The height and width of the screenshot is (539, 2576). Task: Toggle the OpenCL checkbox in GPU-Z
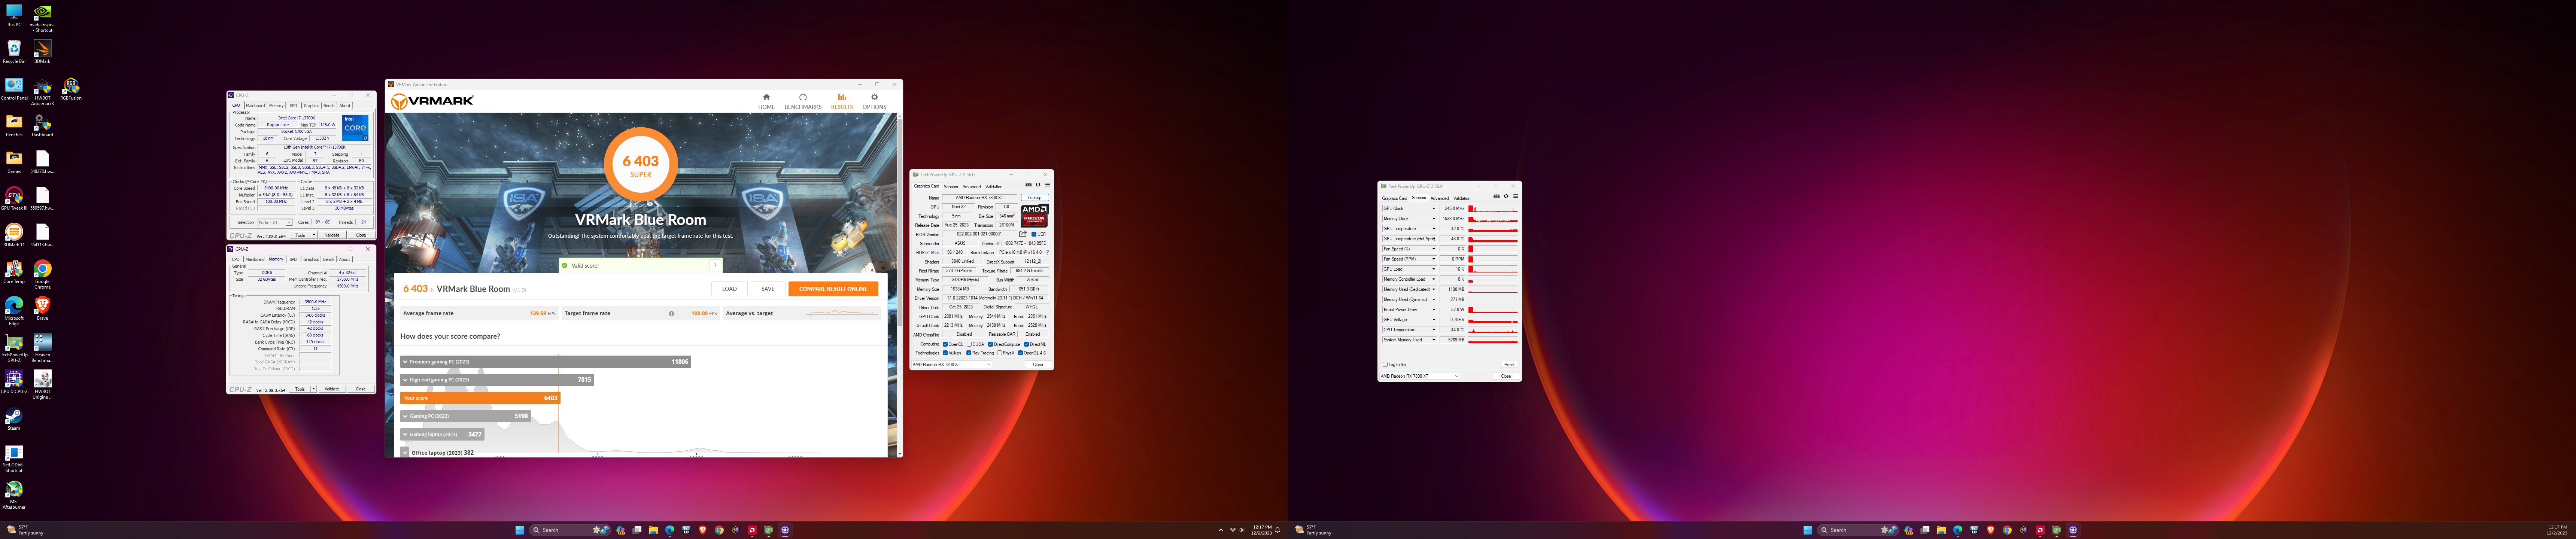click(x=945, y=344)
